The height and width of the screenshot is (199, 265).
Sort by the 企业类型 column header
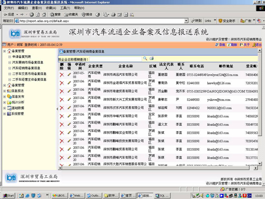tap(95, 66)
